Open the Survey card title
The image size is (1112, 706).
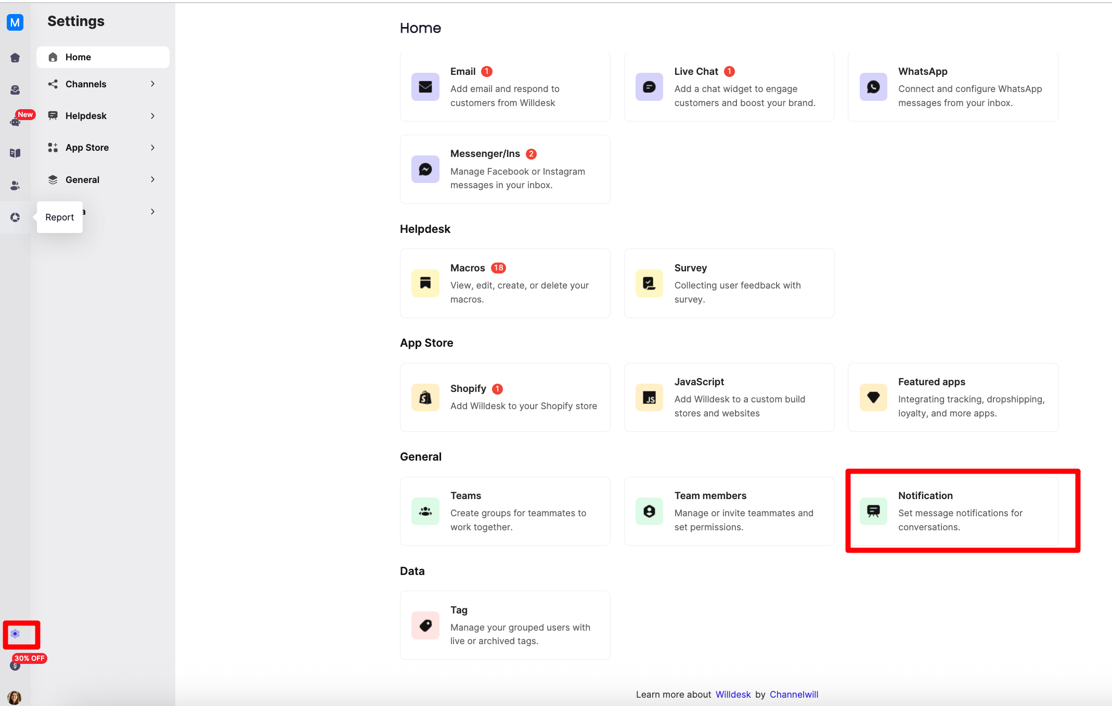[691, 268]
